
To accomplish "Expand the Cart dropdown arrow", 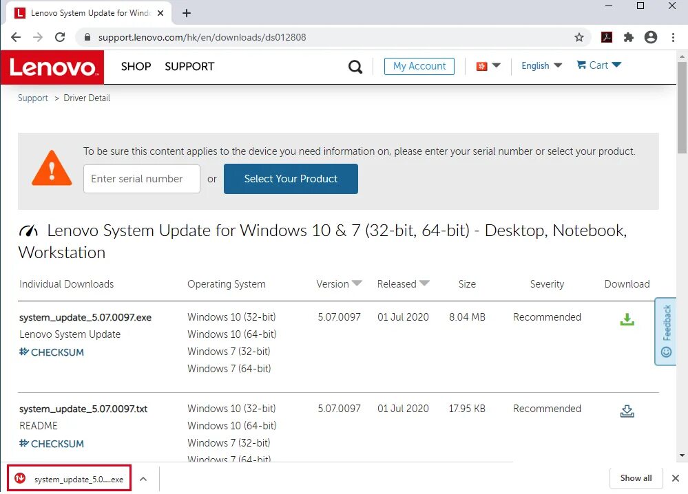I will [x=616, y=65].
